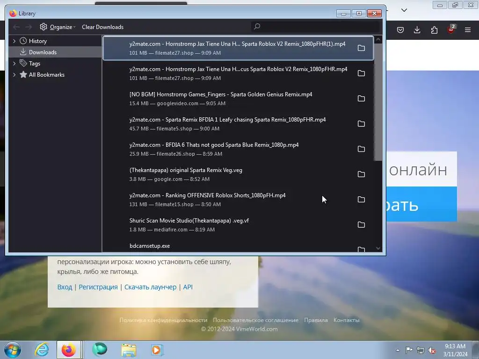
Task: Show hidden tray icons arrow
Action: [x=398, y=350]
